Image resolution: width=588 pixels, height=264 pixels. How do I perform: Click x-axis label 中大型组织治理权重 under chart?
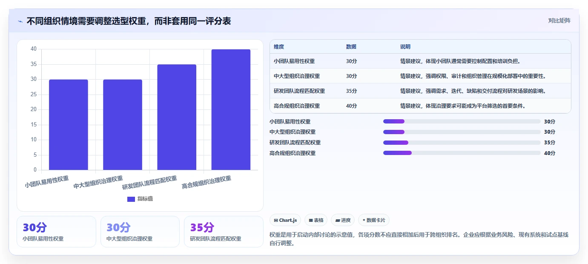click(x=98, y=183)
